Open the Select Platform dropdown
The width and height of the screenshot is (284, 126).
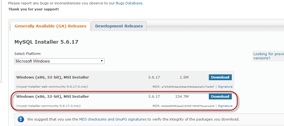[x=59, y=61]
